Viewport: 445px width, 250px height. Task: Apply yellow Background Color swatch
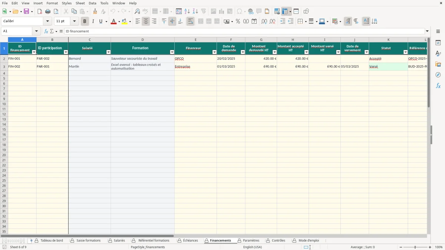pos(125,21)
